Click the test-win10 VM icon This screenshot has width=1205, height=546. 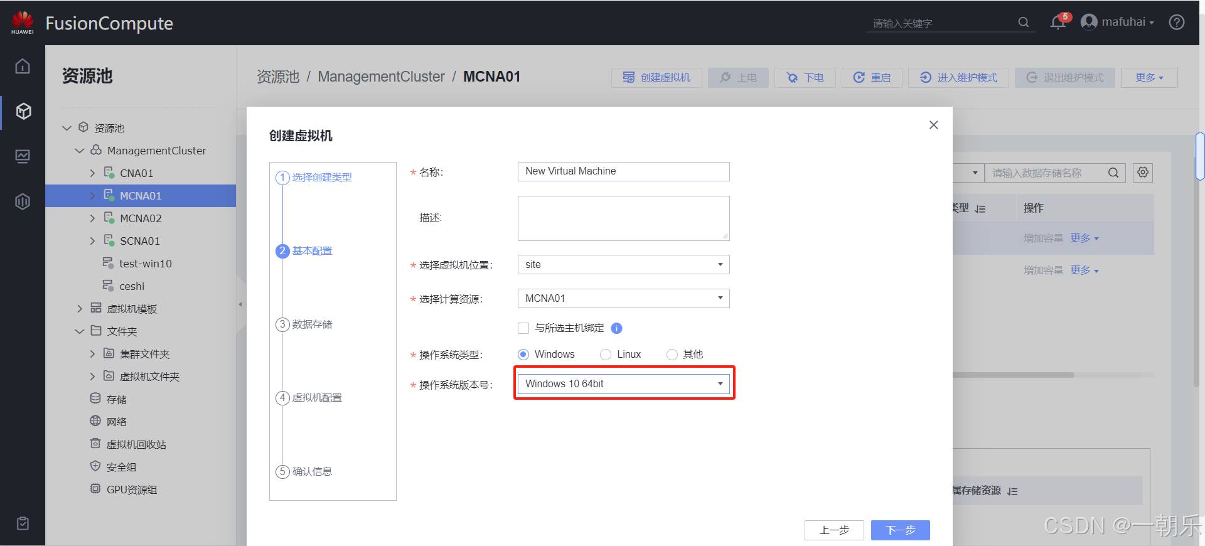coord(108,263)
